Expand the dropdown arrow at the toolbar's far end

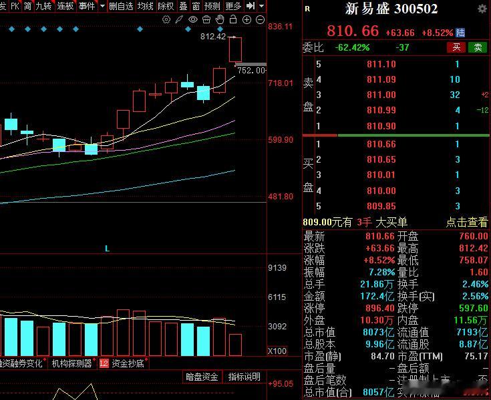[x=262, y=5]
